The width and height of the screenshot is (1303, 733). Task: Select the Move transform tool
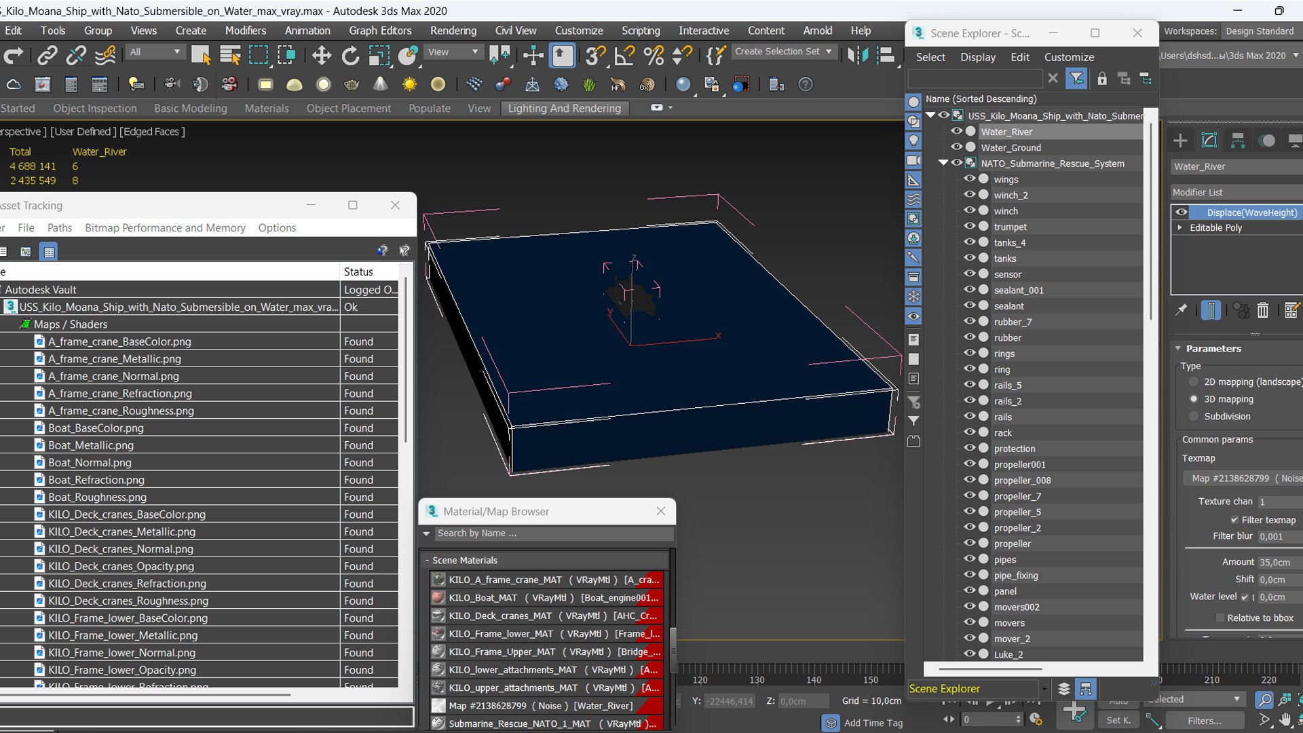[x=321, y=56]
